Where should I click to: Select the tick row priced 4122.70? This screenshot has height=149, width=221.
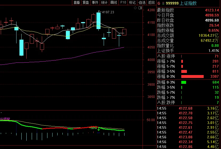188,113
